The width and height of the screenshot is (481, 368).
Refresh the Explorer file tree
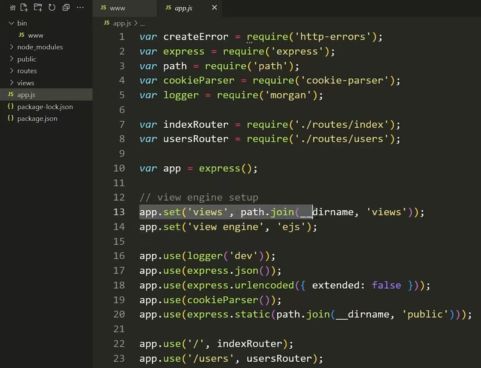point(52,7)
